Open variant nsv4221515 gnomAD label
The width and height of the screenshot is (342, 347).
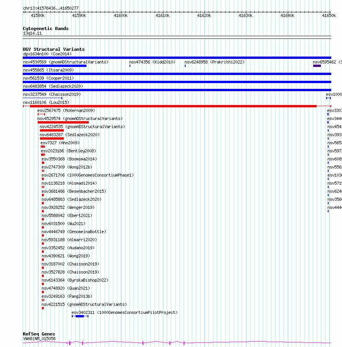point(85,304)
